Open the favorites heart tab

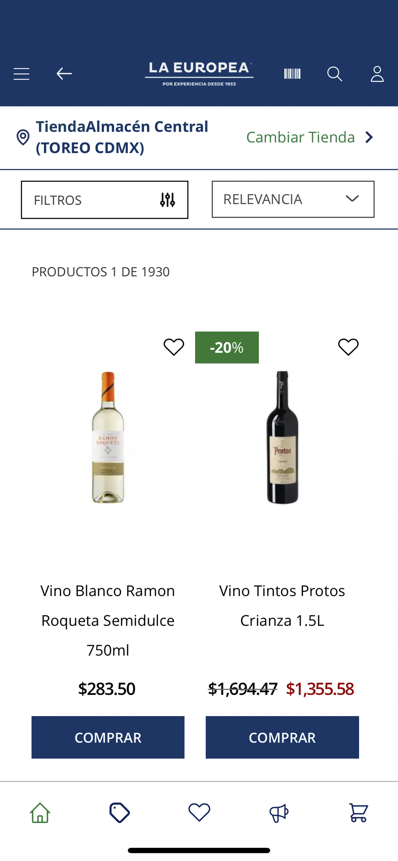point(199,812)
